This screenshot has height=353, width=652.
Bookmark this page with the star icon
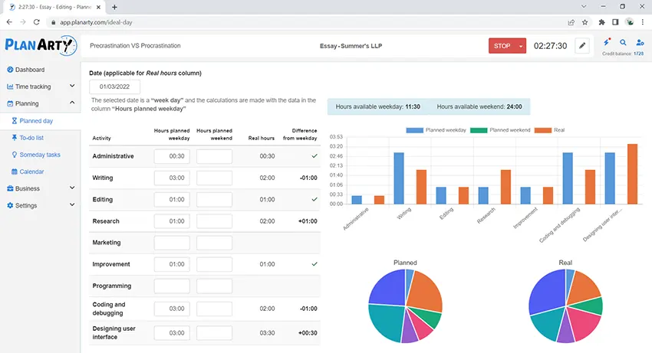[585, 22]
